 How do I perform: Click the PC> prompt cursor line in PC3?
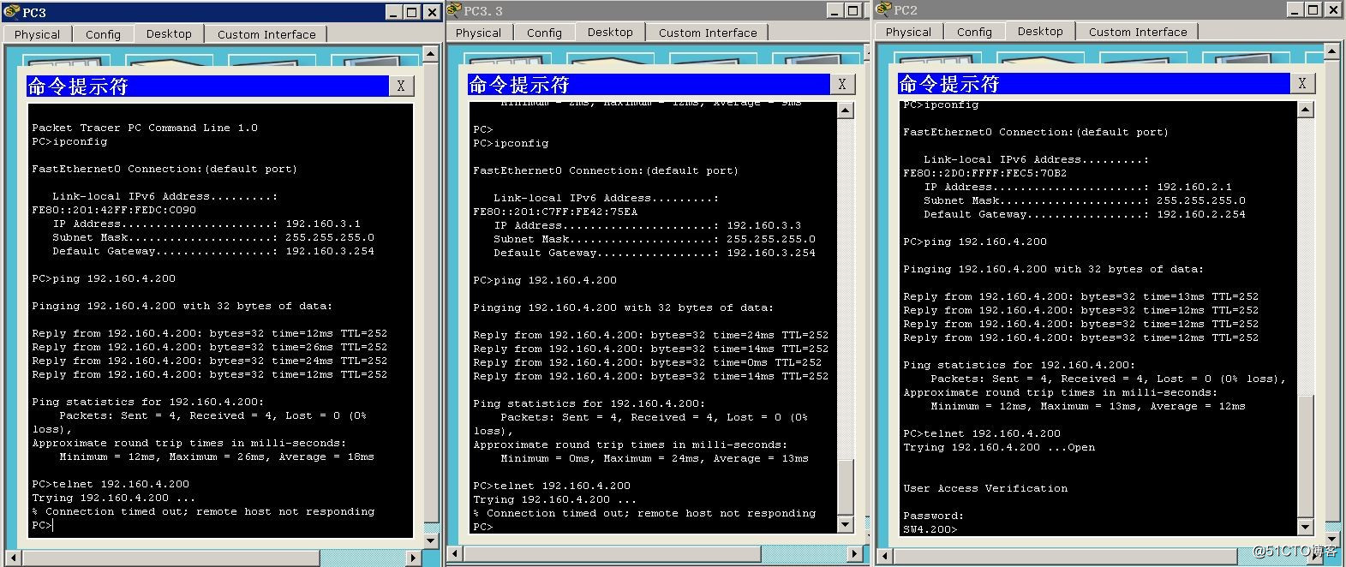pos(42,525)
